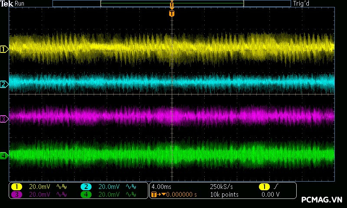
Task: Click the Tek logo
Action: click(x=7, y=3)
